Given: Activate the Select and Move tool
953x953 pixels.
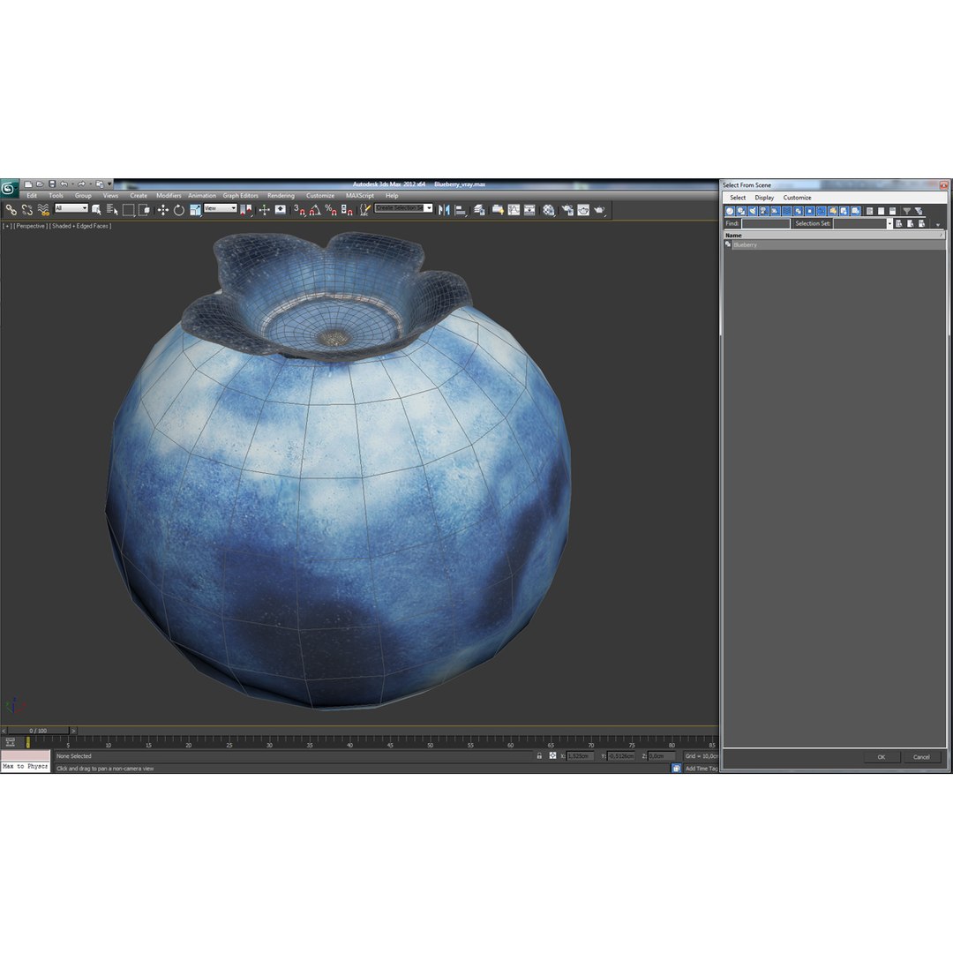Looking at the screenshot, I should point(163,210).
